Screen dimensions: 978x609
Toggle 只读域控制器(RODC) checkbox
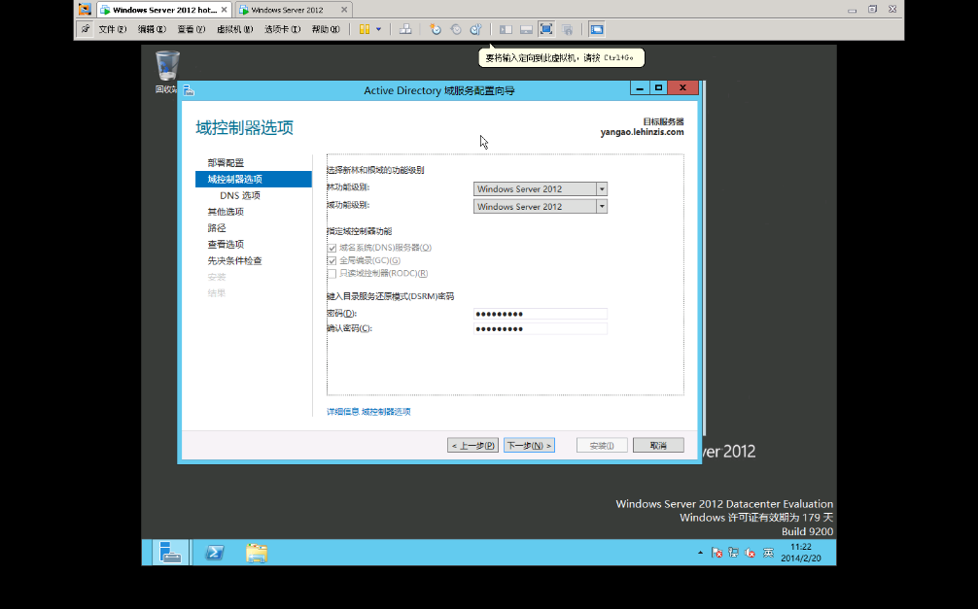pyautogui.click(x=332, y=274)
